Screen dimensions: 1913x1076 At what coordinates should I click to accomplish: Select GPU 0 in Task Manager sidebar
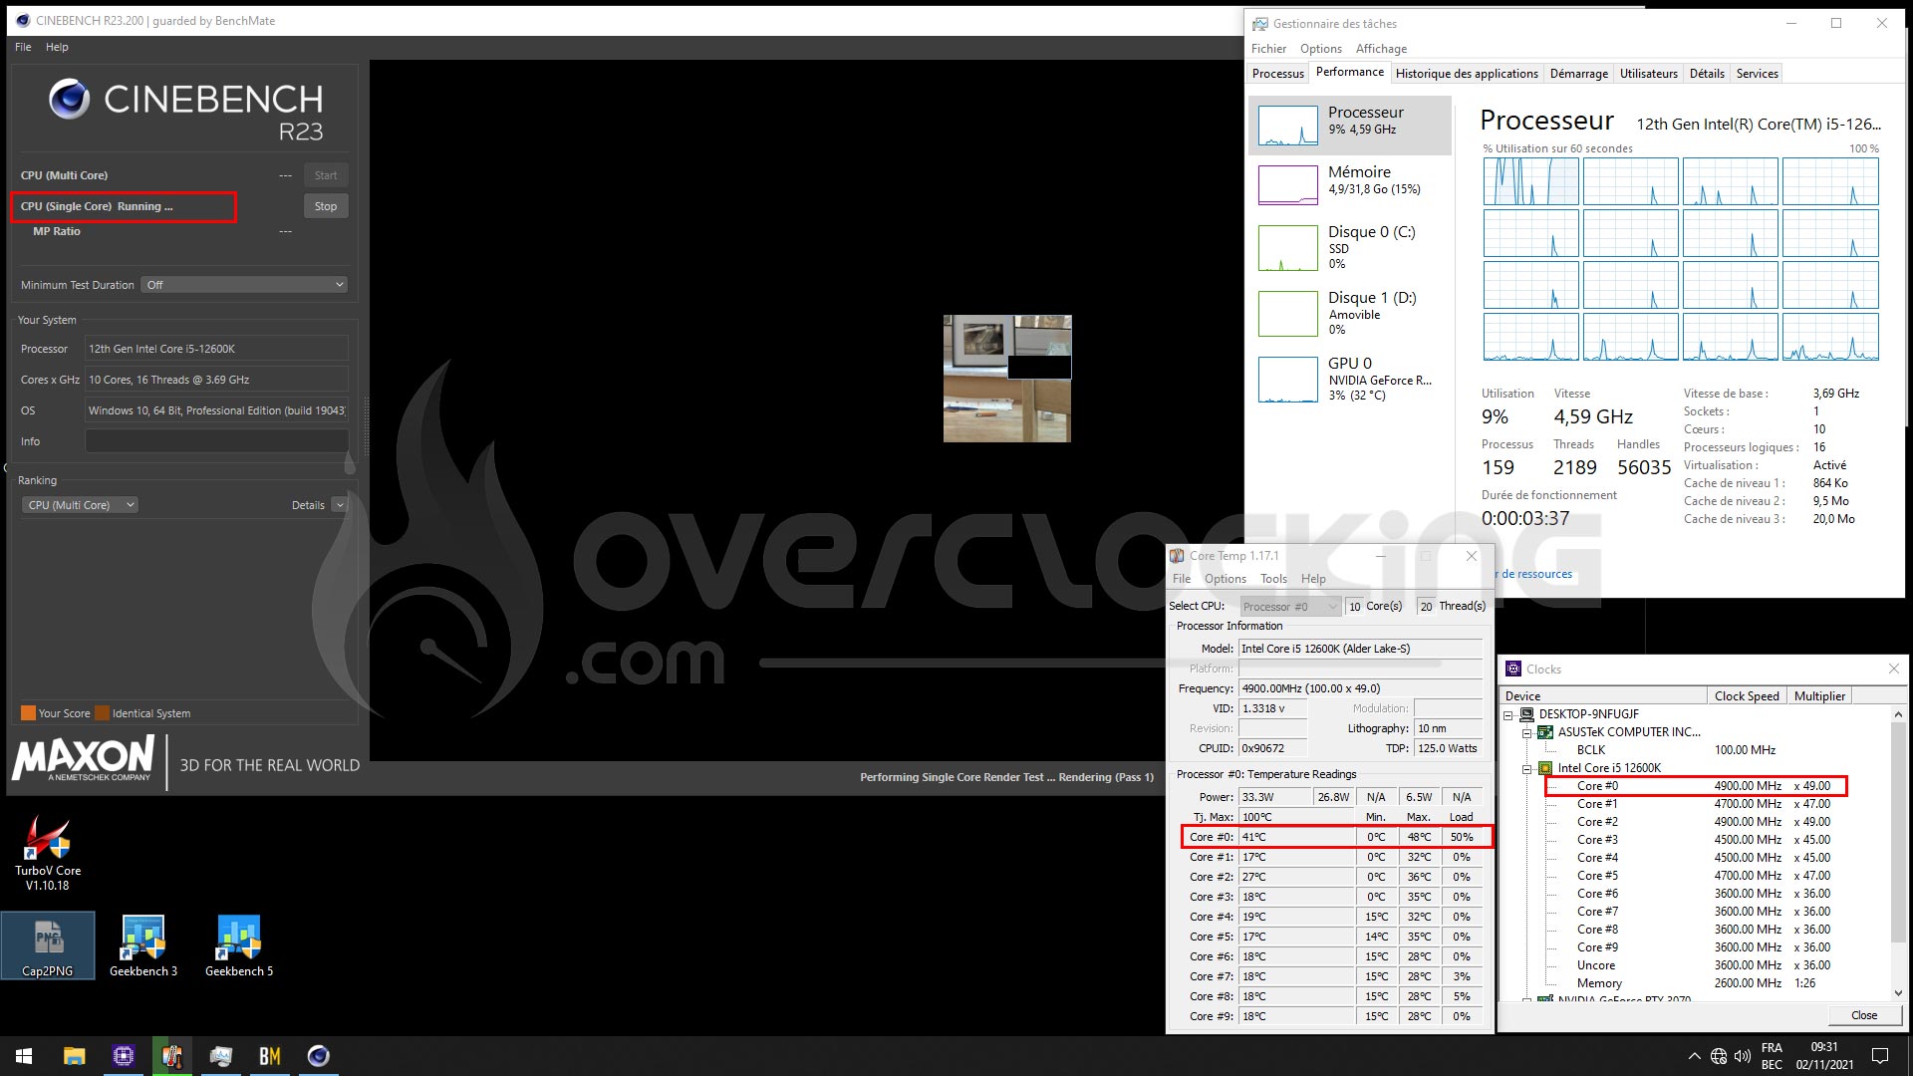(x=1350, y=380)
